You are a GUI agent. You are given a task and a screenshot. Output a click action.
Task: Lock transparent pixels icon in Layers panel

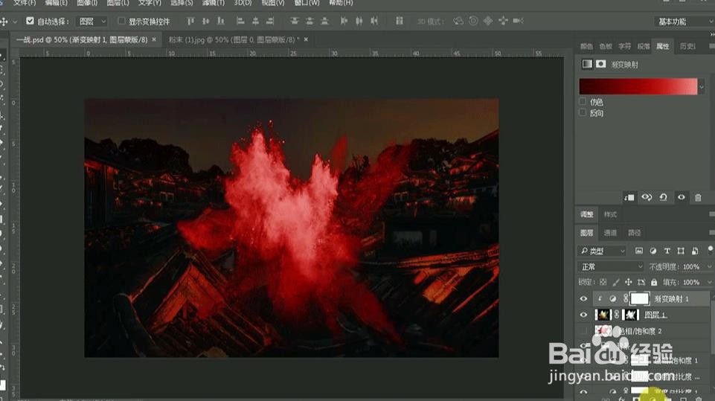coord(603,282)
